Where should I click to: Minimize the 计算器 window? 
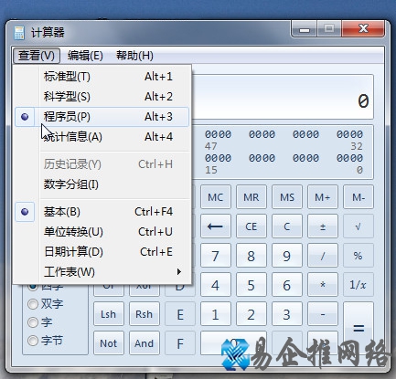(305, 29)
